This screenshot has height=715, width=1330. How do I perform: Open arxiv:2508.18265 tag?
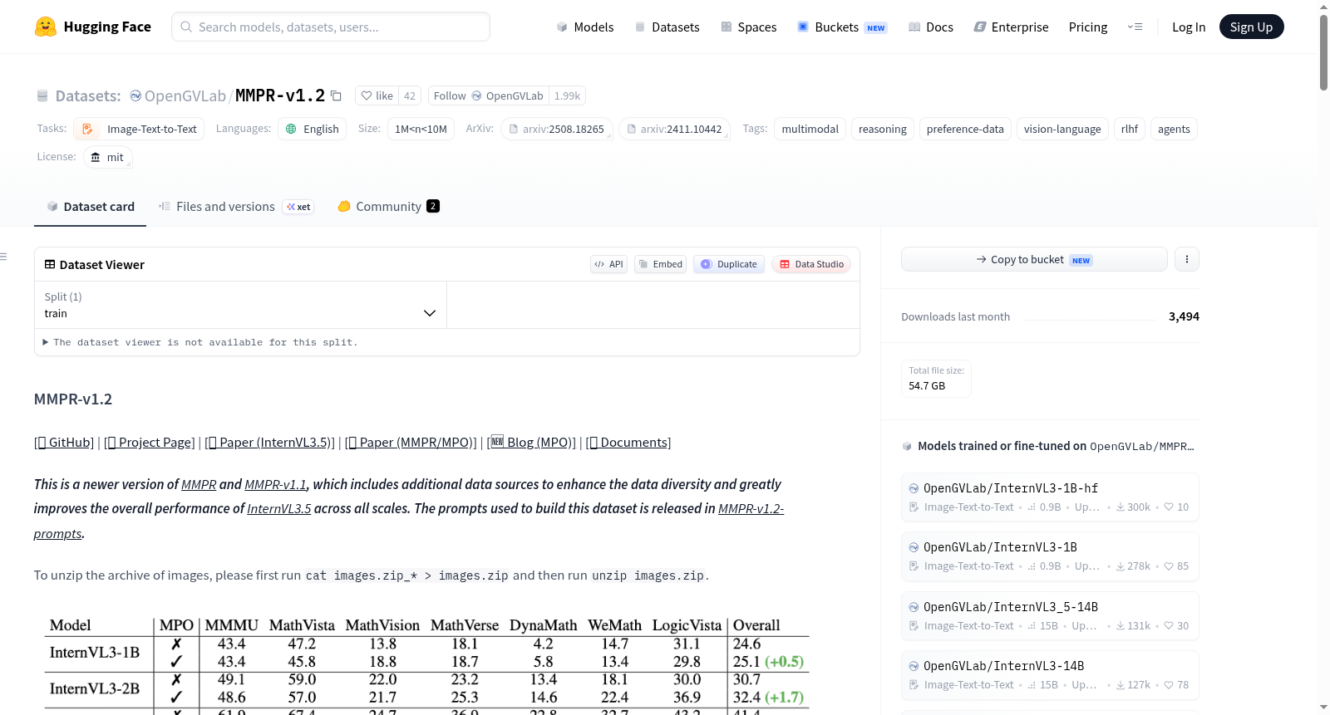(x=556, y=129)
